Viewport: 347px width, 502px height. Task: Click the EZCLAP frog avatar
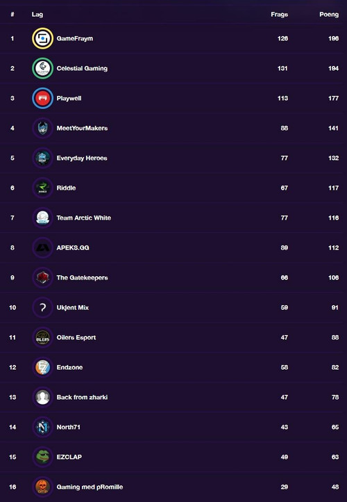[x=42, y=457]
